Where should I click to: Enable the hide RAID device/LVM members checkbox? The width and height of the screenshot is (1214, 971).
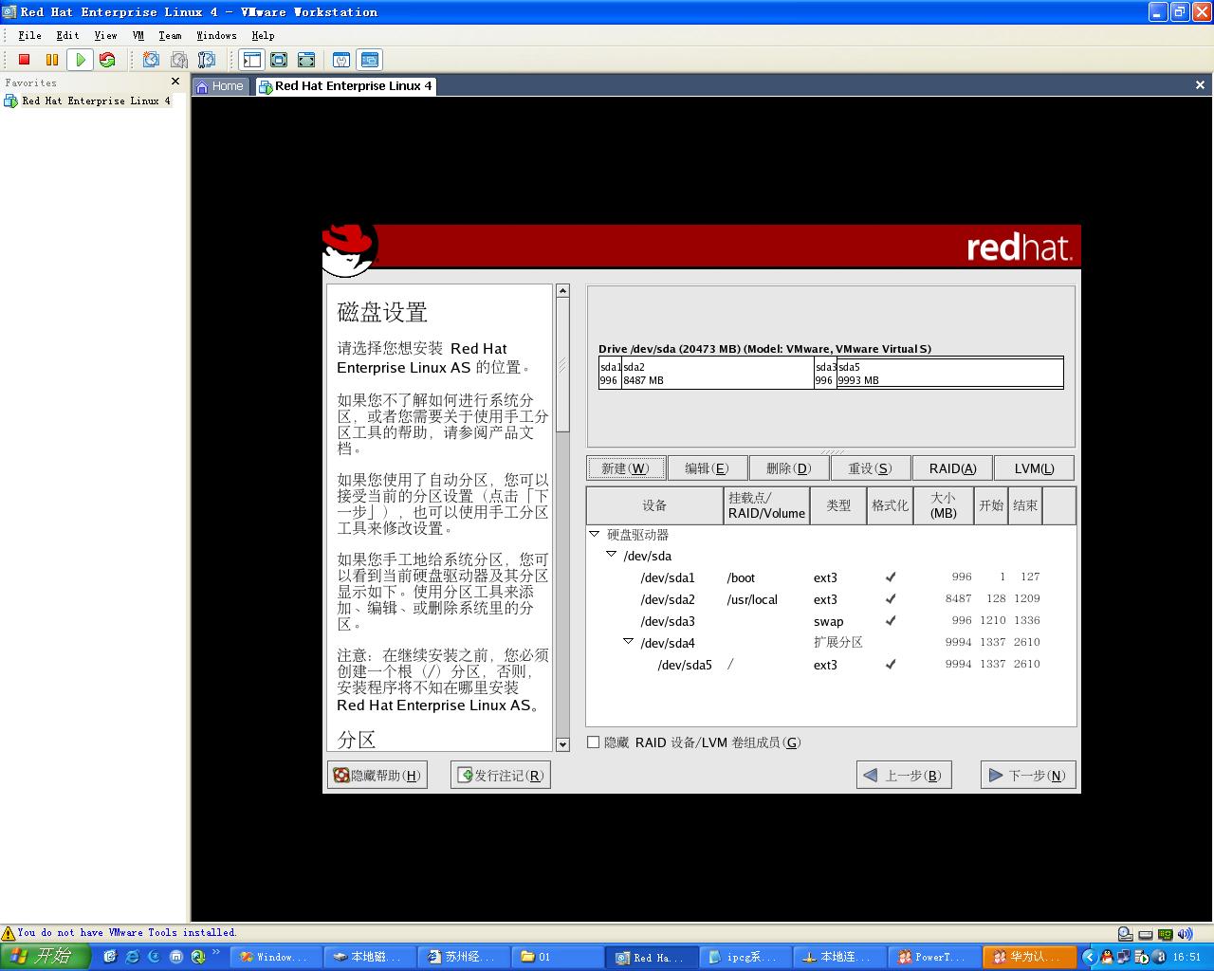pos(594,742)
